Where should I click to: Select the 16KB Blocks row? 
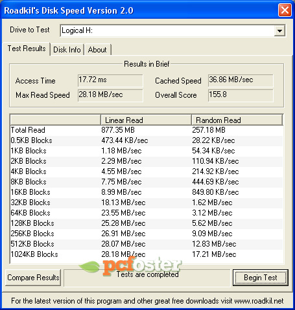pos(147,192)
